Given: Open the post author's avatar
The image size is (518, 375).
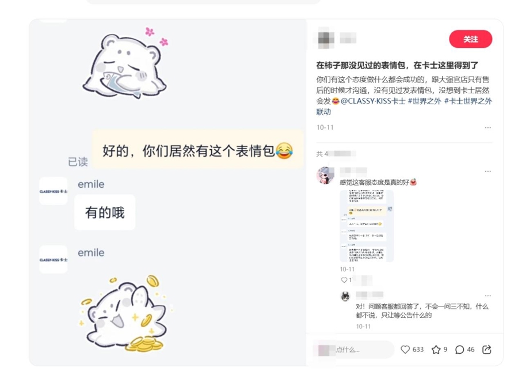Looking at the screenshot, I should (326, 39).
